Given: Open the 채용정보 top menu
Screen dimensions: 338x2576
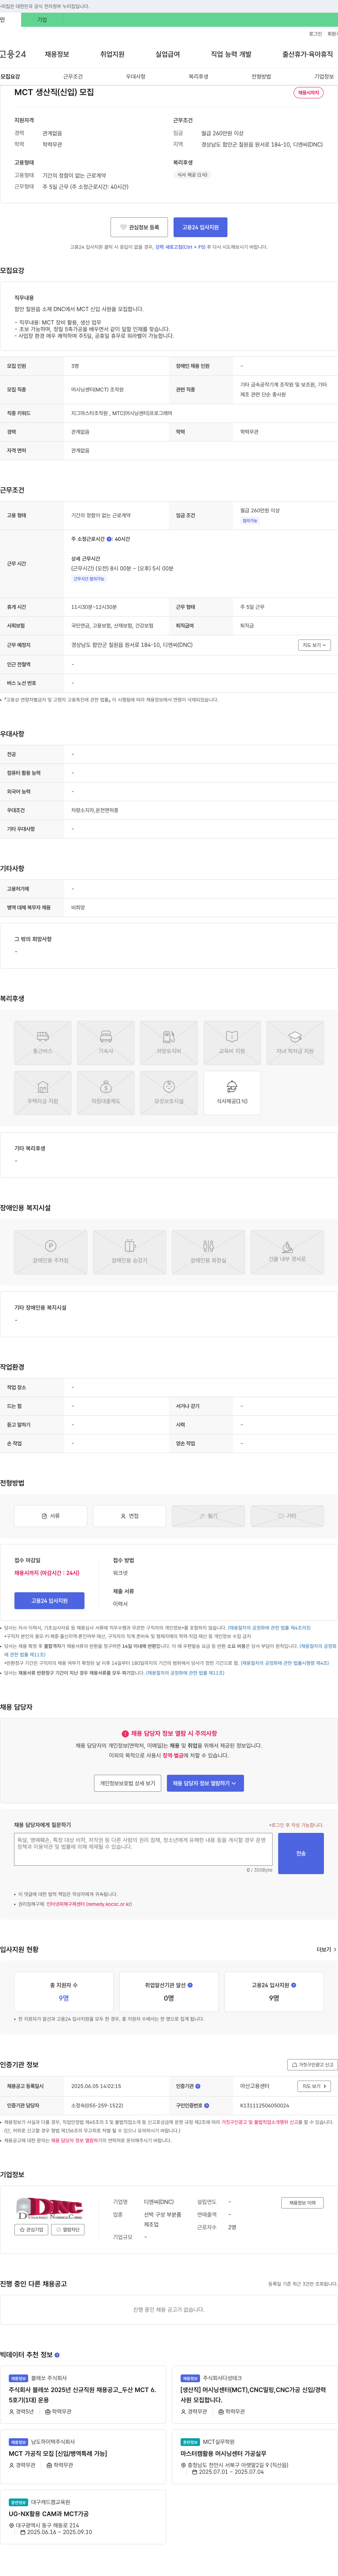Looking at the screenshot, I should [x=57, y=54].
